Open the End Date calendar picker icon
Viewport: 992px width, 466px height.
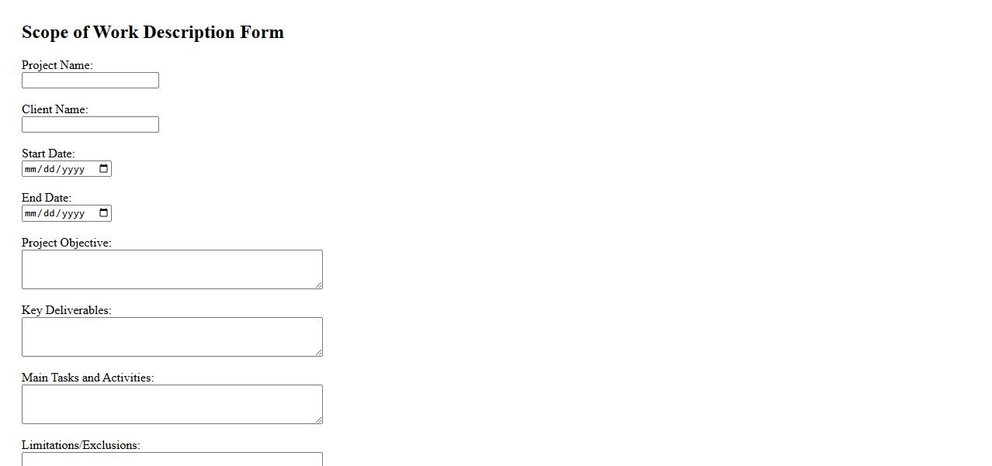coord(104,213)
